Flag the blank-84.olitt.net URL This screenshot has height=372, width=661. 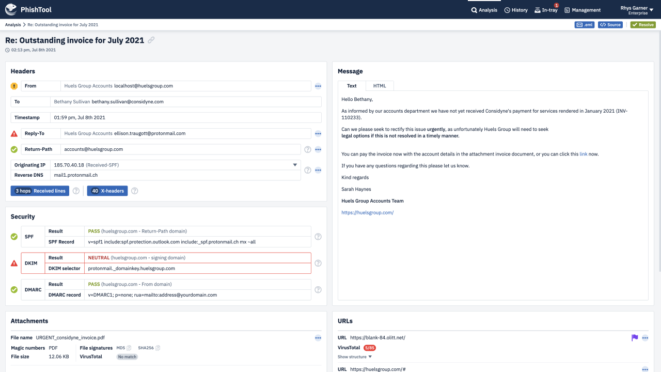635,338
